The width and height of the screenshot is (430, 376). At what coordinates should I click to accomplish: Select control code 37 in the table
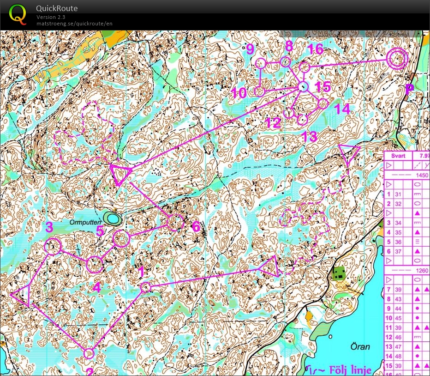pos(398,251)
